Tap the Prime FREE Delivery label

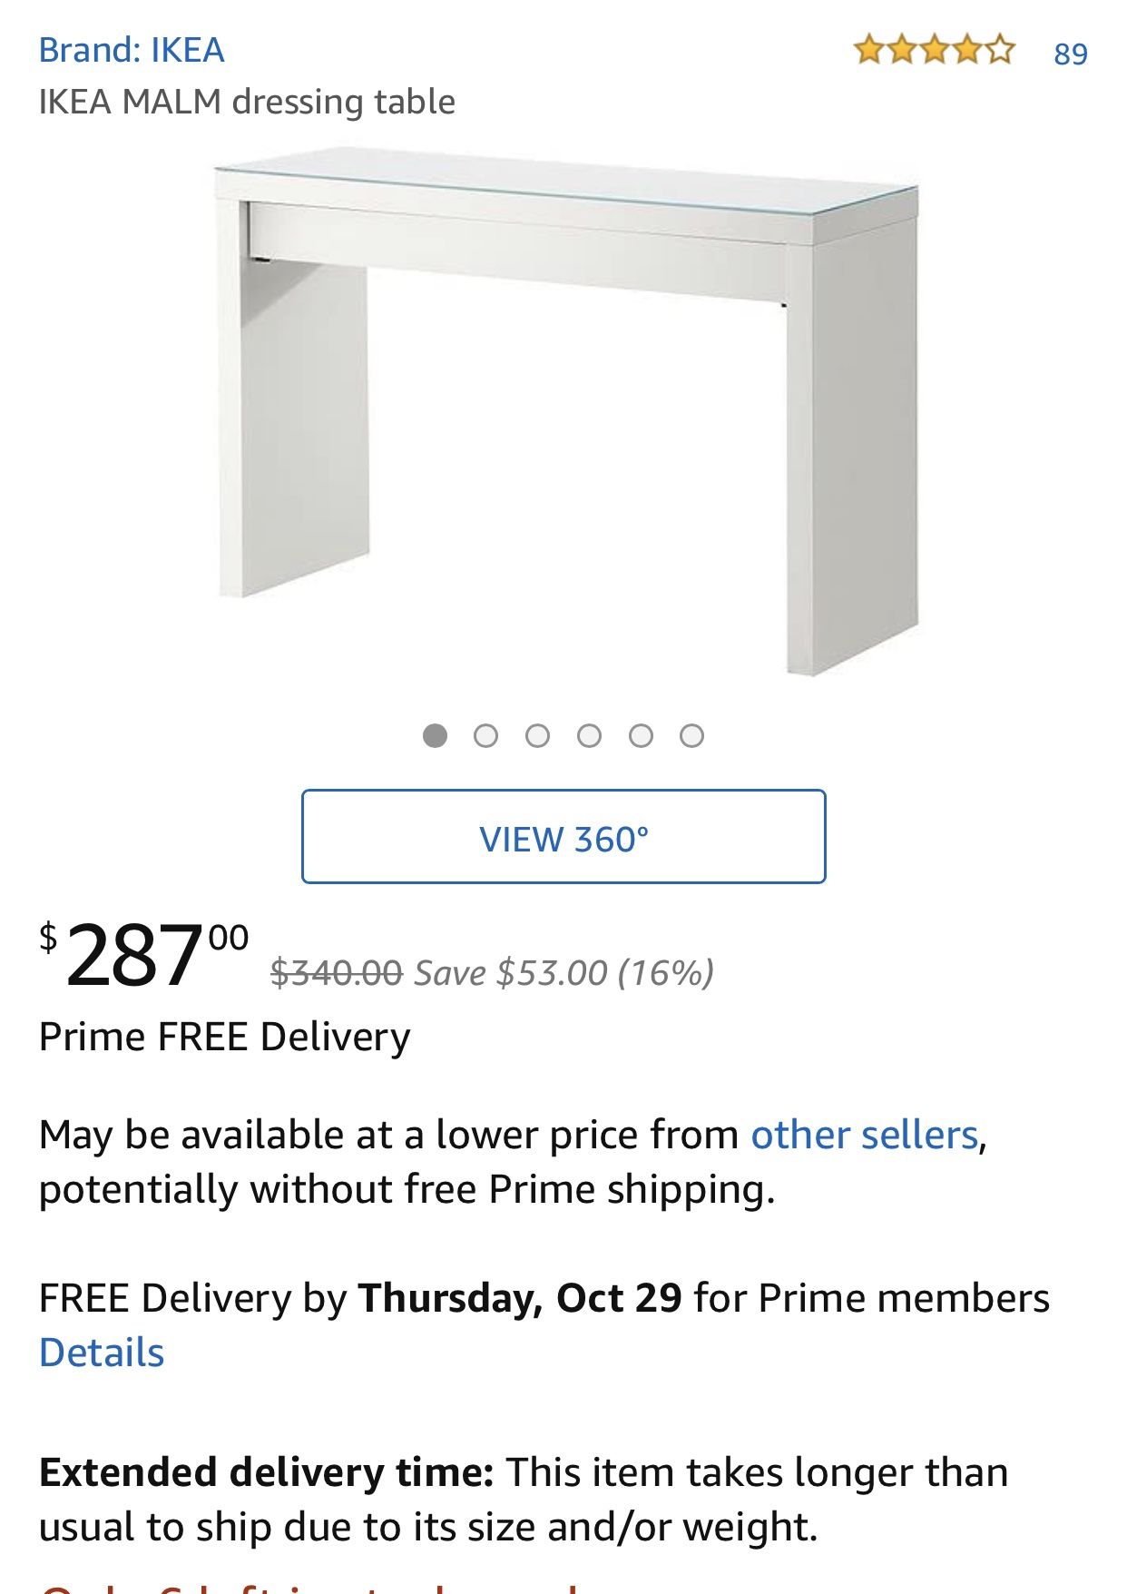coord(225,1037)
